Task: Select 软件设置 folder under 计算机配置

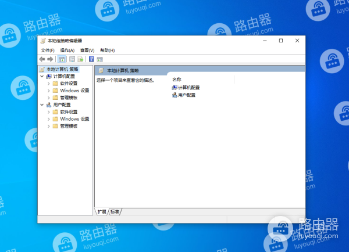Action: tap(65, 84)
